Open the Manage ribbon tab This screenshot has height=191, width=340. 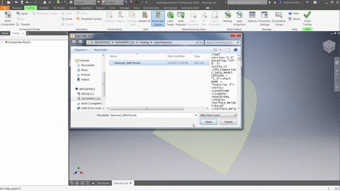point(124,8)
